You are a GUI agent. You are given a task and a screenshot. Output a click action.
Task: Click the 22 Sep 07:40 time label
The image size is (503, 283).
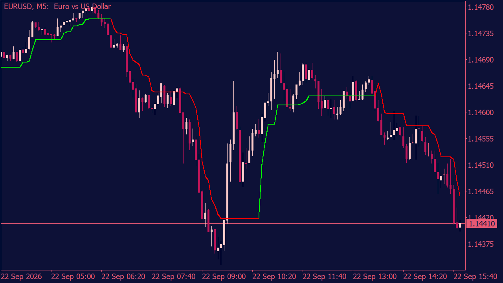(174, 276)
